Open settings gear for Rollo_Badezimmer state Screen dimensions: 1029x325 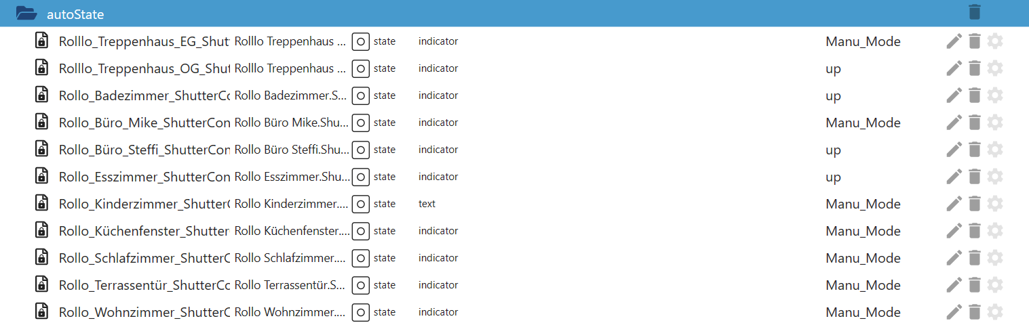(994, 95)
